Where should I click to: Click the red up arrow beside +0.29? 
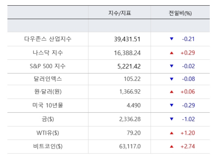click(172, 53)
